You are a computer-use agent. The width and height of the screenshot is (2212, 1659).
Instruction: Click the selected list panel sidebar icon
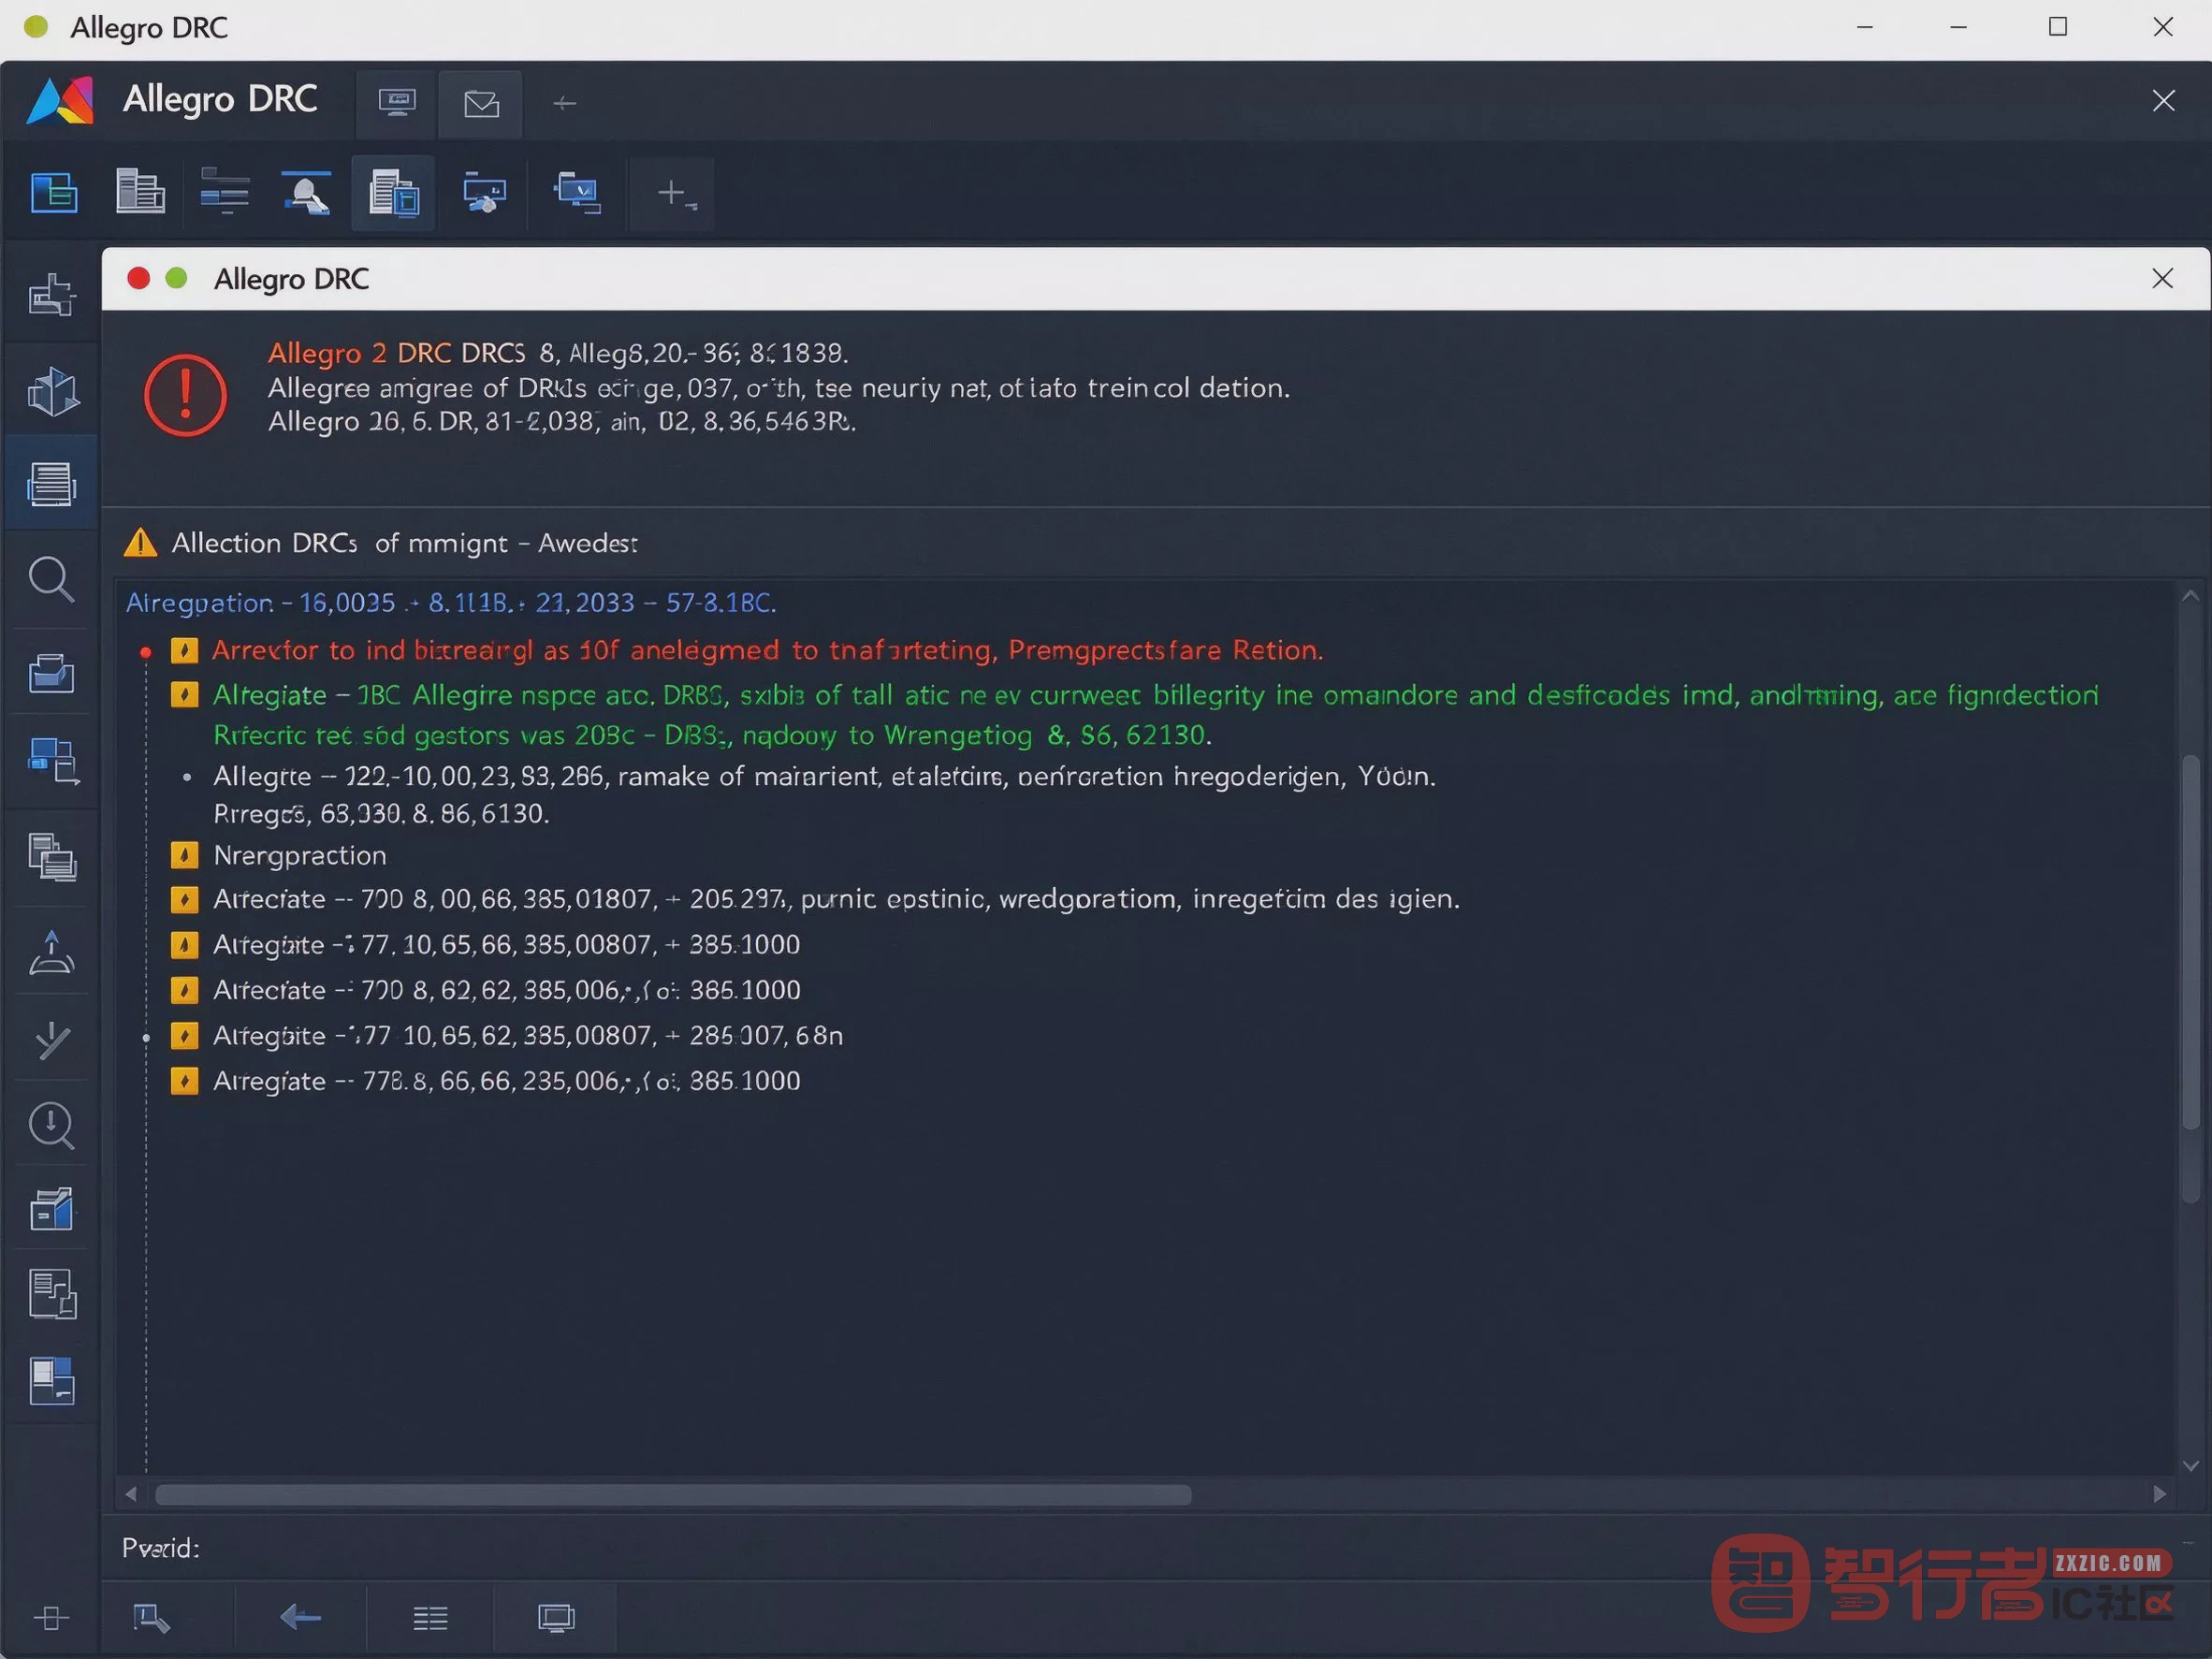pos(51,484)
